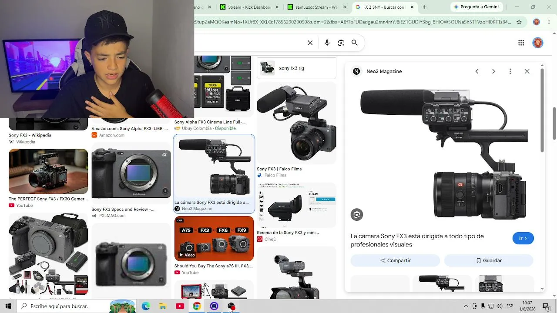Open the A7S FX3 FX6 FX9 video thumbnail
The width and height of the screenshot is (557, 313).
(214, 239)
